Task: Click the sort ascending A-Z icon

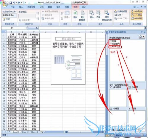Action: pos(62,13)
